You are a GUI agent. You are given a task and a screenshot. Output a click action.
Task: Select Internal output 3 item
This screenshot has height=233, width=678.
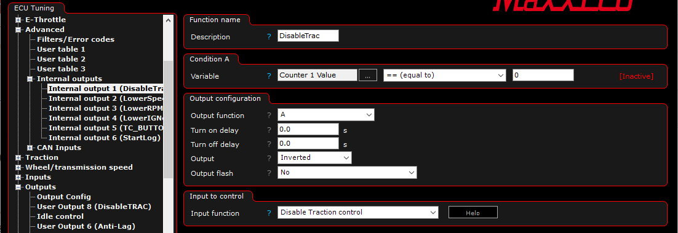pyautogui.click(x=105, y=108)
